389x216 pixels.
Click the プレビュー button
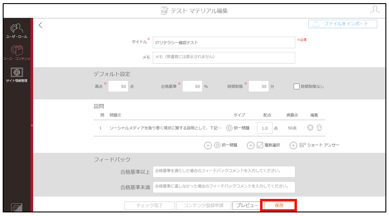click(247, 205)
